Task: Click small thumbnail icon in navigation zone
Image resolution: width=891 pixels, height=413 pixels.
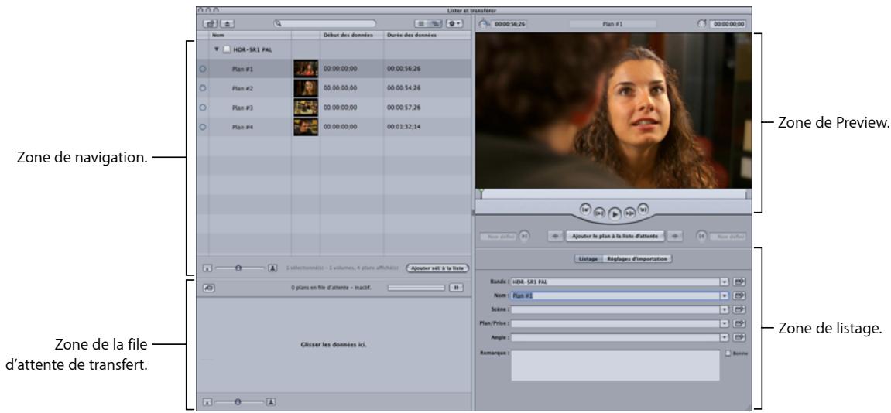Action: [207, 268]
